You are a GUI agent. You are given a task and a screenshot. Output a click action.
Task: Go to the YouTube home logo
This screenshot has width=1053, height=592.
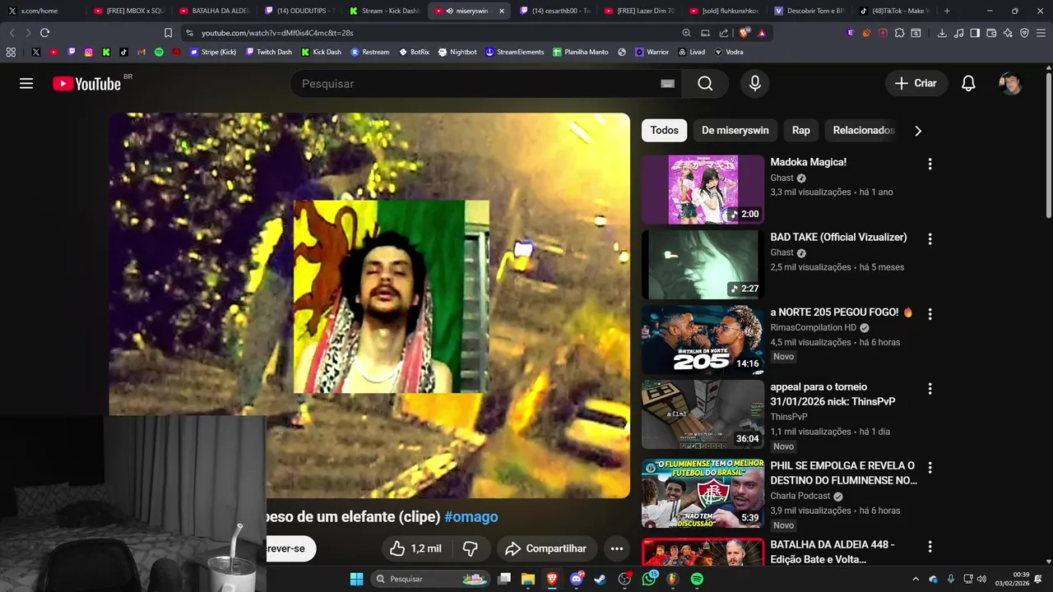[x=86, y=83]
